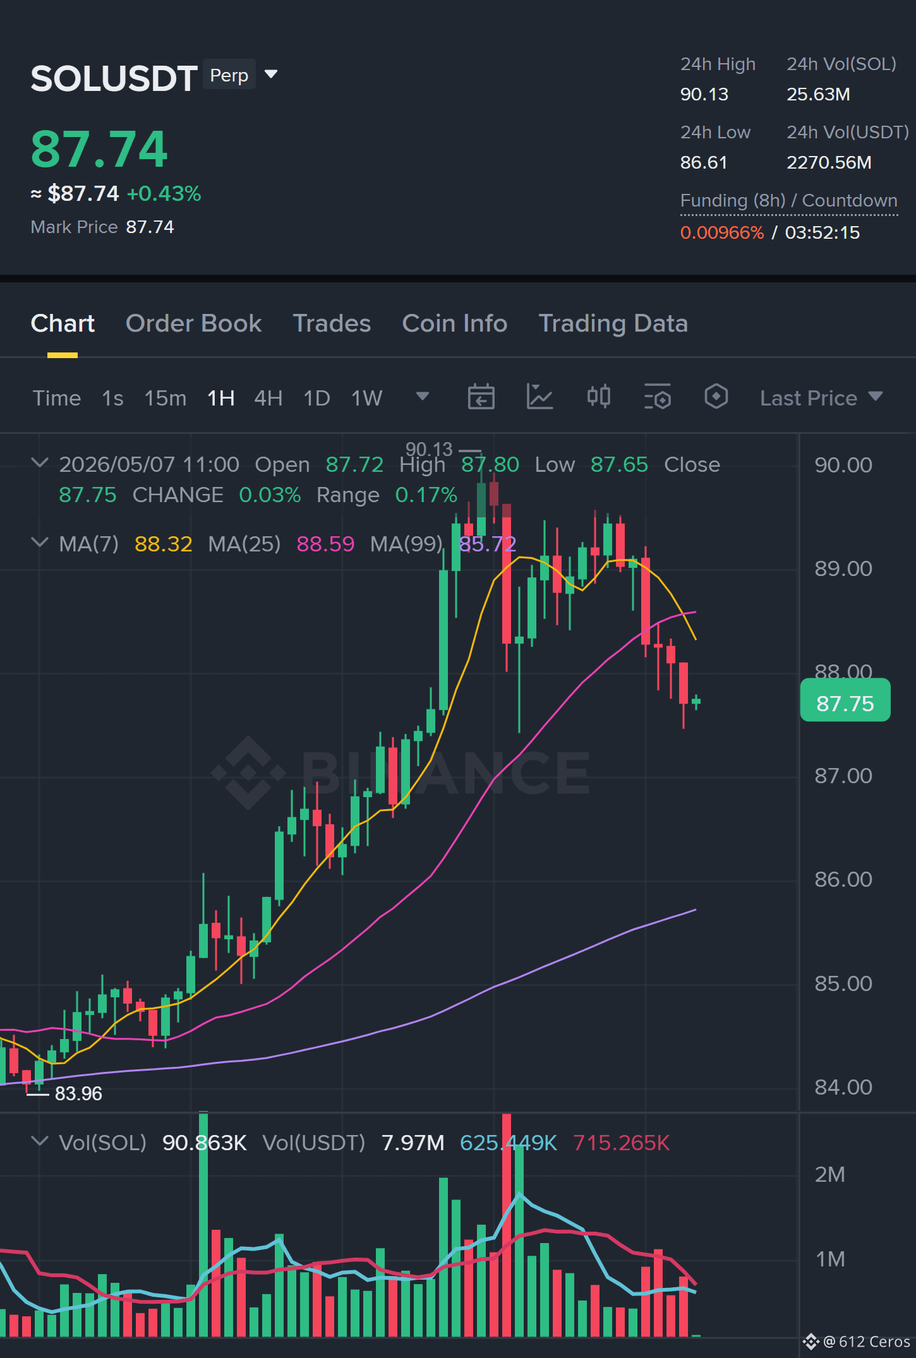Click the green 87.75 current price marker
Screen dimensions: 916x1358
tap(845, 700)
